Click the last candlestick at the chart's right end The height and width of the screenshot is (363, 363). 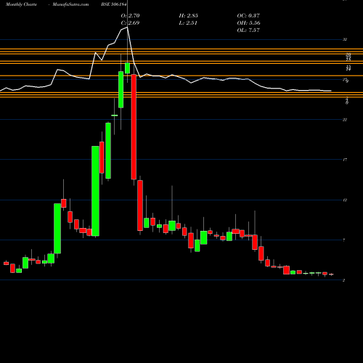(x=331, y=274)
